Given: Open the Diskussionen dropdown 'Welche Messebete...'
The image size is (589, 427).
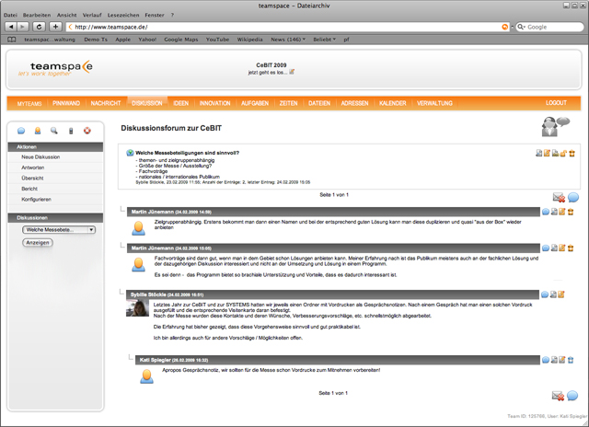Looking at the screenshot, I should tap(60, 229).
